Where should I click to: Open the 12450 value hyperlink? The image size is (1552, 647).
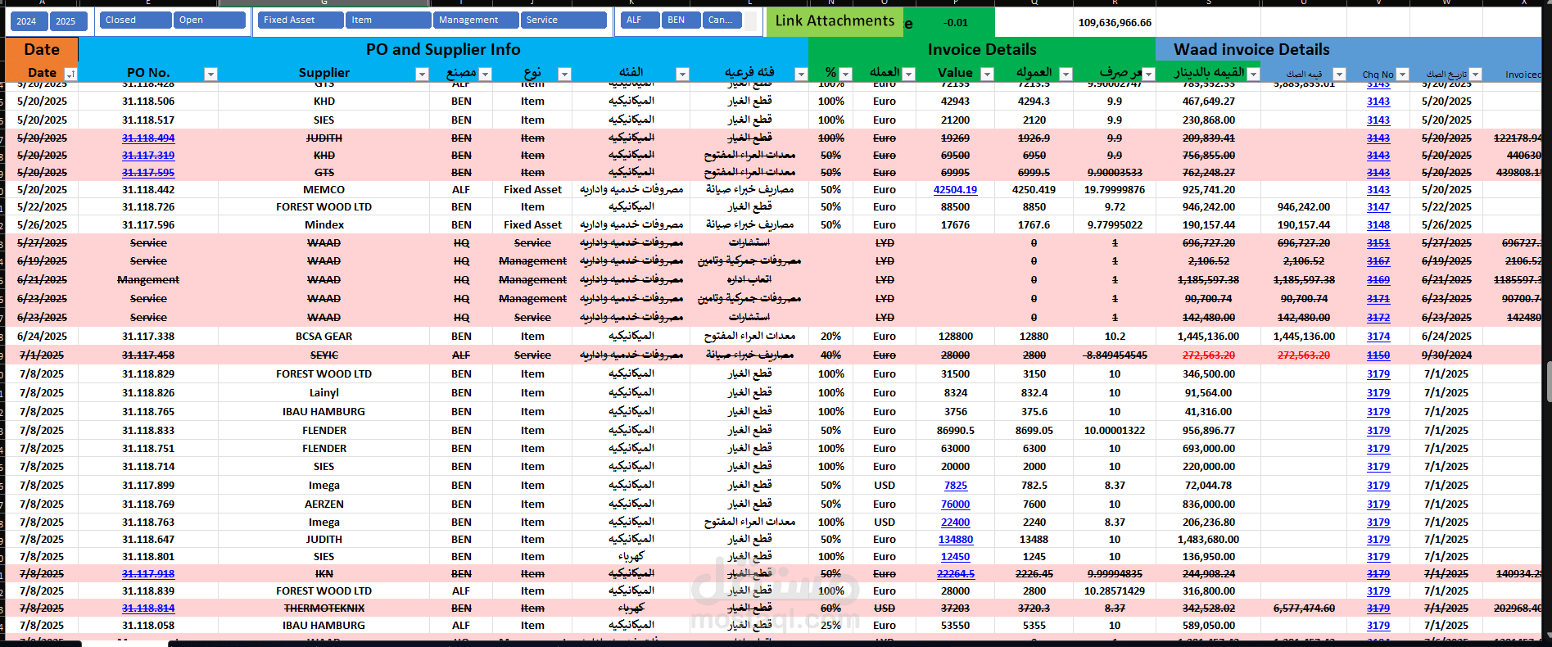pyautogui.click(x=955, y=556)
